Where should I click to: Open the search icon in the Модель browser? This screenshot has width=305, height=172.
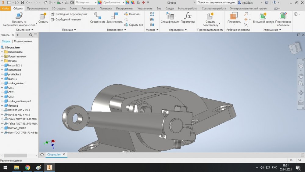coord(31,35)
